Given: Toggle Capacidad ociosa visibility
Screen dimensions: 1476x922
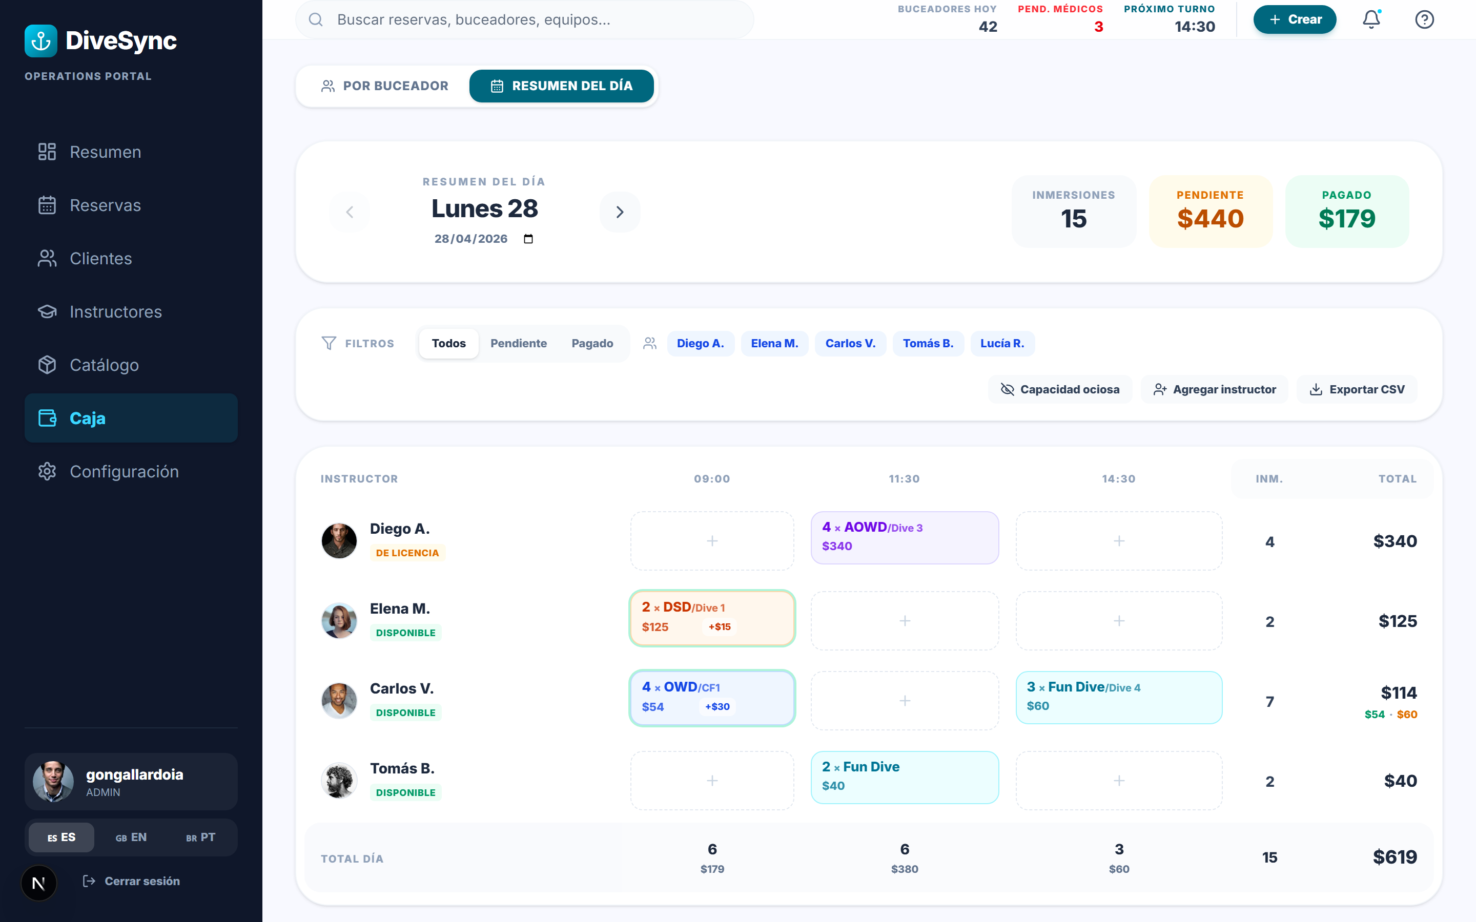Looking at the screenshot, I should click(x=1060, y=389).
